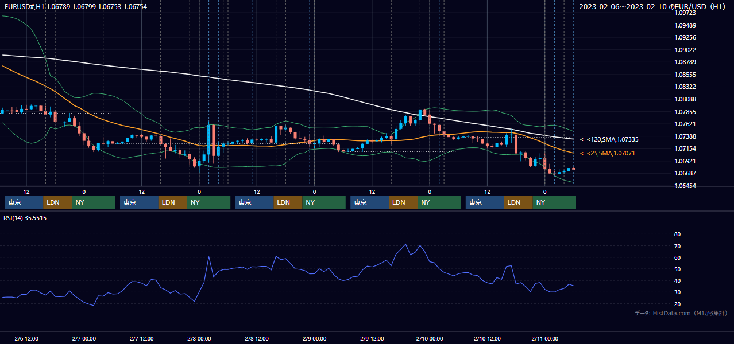Screen dimensions: 734x344
Task: Click RSI scale value 50
Action: tap(677, 269)
